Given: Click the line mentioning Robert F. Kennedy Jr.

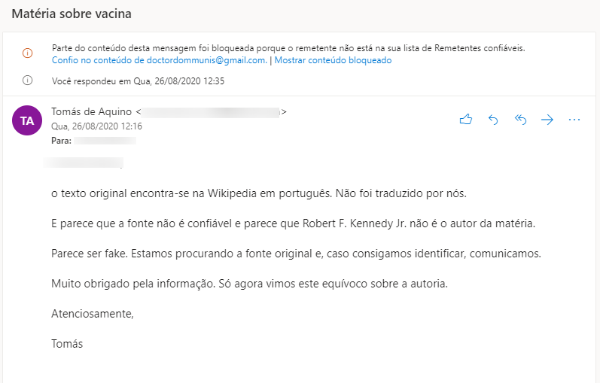Looking at the screenshot, I should click(293, 223).
